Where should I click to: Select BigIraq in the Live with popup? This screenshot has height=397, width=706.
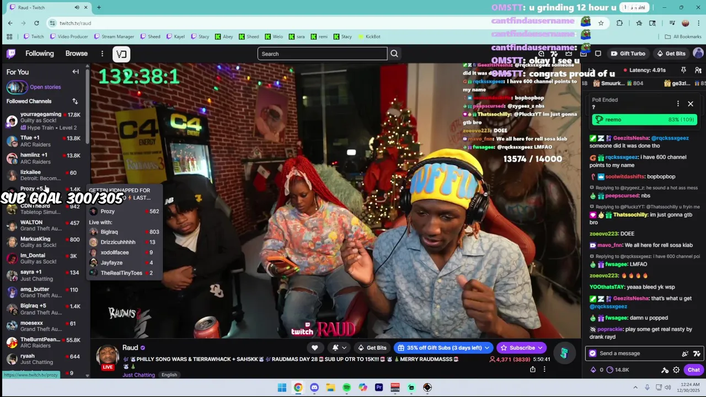point(125,232)
